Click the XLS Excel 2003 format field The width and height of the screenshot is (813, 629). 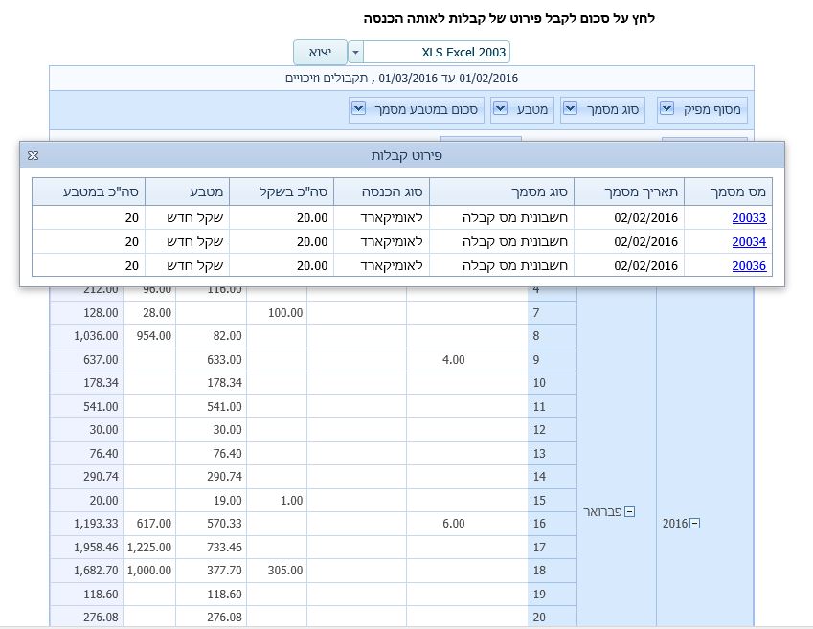437,53
